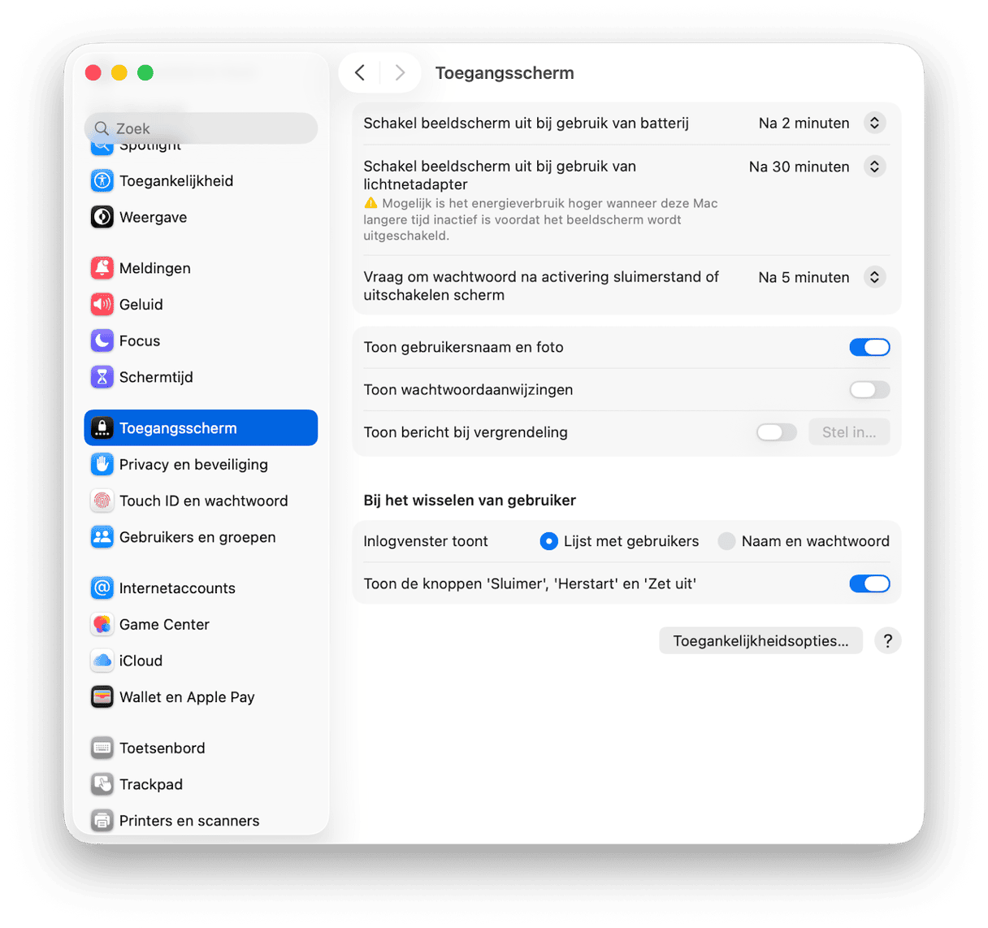Click the Geluid speaker icon
988x928 pixels.
102,305
